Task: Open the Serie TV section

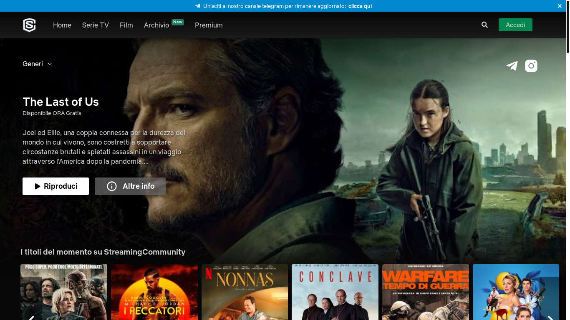Action: (96, 25)
